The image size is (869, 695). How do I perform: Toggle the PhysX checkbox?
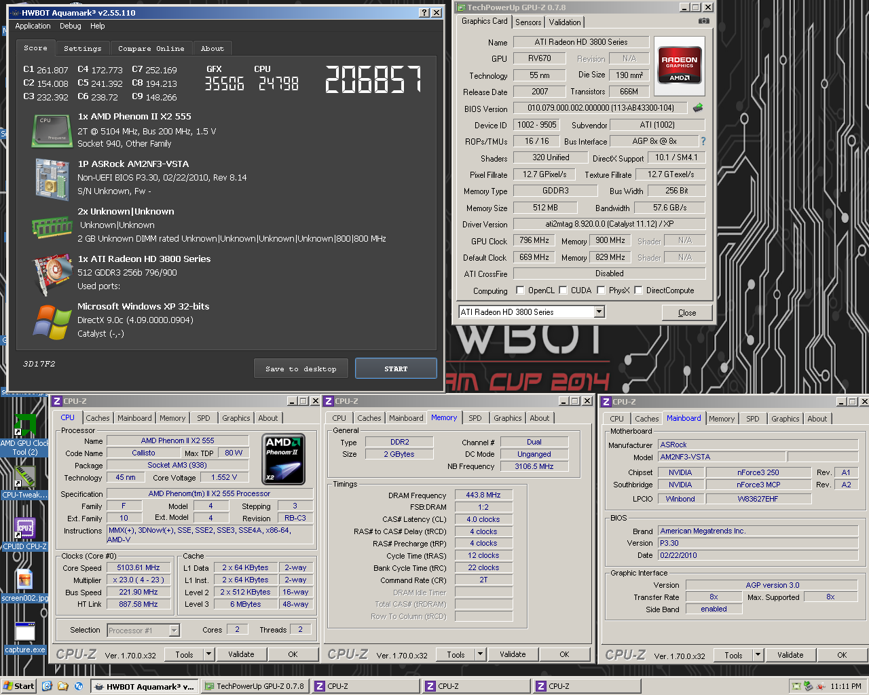tap(601, 290)
